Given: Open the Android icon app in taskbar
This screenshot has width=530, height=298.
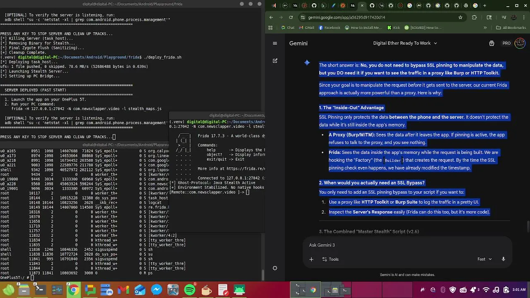Looking at the screenshot, I should [x=239, y=290].
